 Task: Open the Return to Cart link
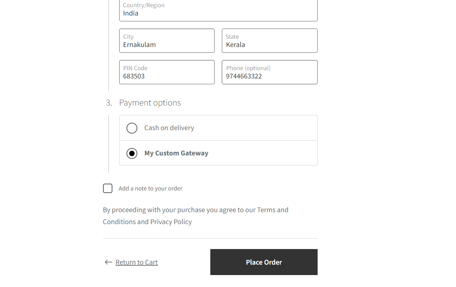pos(136,262)
